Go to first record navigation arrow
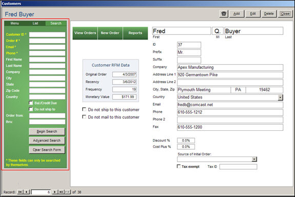 (x=20, y=192)
